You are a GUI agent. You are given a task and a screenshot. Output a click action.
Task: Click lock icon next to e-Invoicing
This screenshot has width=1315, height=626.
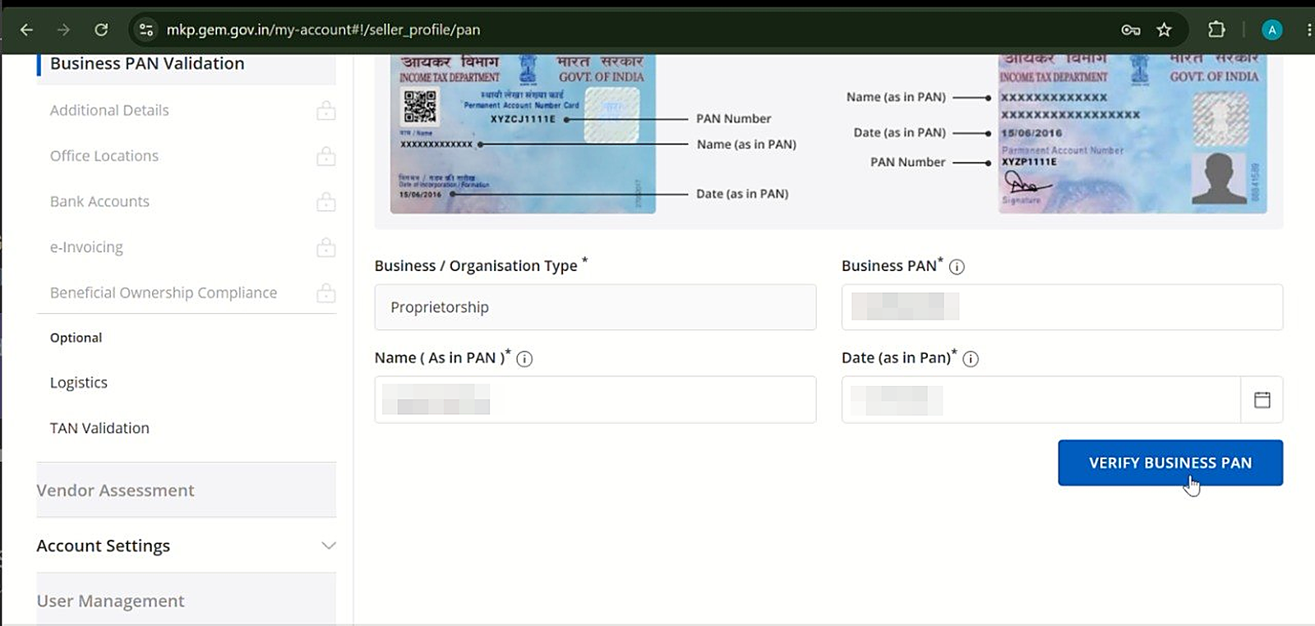(x=326, y=246)
